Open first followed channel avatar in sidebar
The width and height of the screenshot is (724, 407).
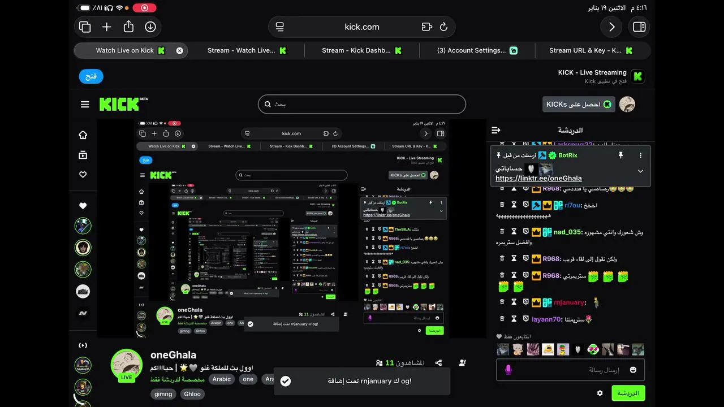pos(83,226)
